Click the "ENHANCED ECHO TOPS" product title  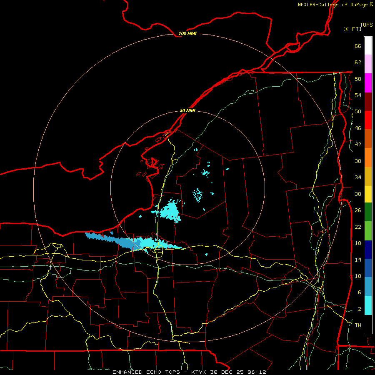coord(146,372)
